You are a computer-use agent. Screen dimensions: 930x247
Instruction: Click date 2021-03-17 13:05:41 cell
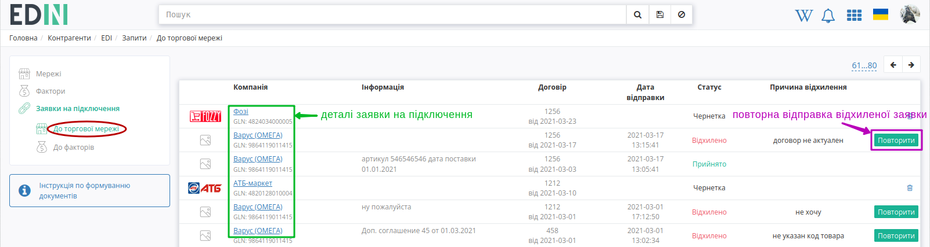click(646, 164)
